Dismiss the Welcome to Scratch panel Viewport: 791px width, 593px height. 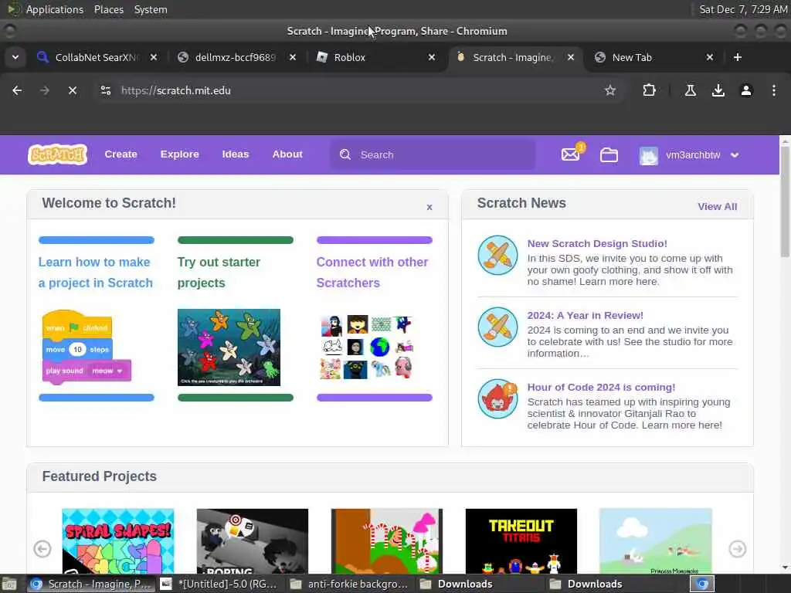(x=429, y=207)
